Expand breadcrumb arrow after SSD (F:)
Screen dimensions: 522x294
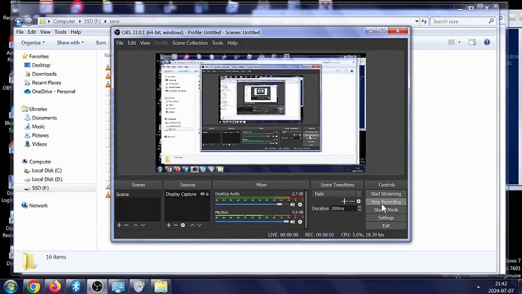pyautogui.click(x=105, y=21)
